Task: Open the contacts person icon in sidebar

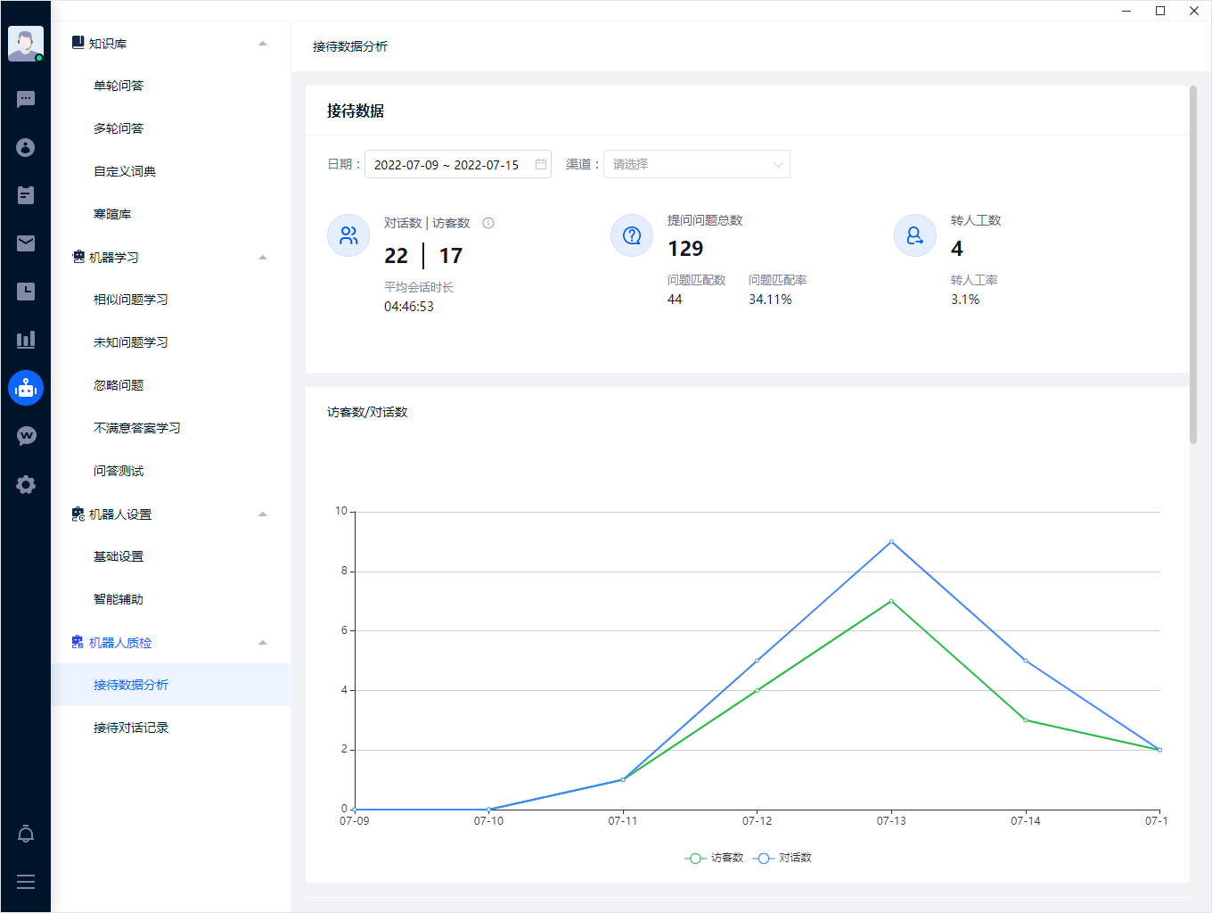Action: [26, 147]
